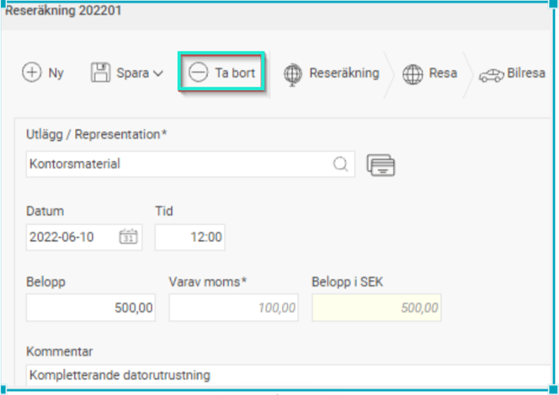
Task: Focus the Belopp field with 500,00
Action: (92, 307)
